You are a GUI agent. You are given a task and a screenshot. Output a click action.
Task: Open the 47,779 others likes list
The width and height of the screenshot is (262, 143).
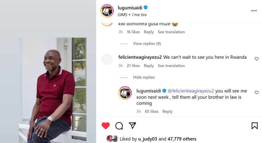click(x=181, y=139)
